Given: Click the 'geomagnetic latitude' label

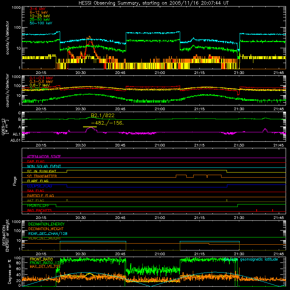Looking at the screenshot, I should [259, 260].
